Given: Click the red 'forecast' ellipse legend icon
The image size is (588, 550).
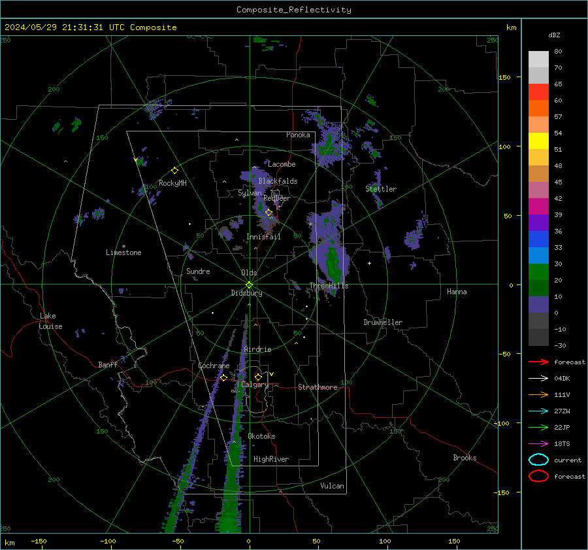Looking at the screenshot, I should click(538, 476).
